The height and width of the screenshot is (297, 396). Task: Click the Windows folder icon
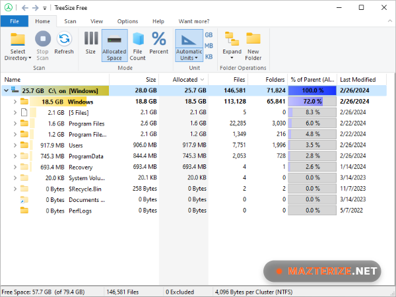24,101
